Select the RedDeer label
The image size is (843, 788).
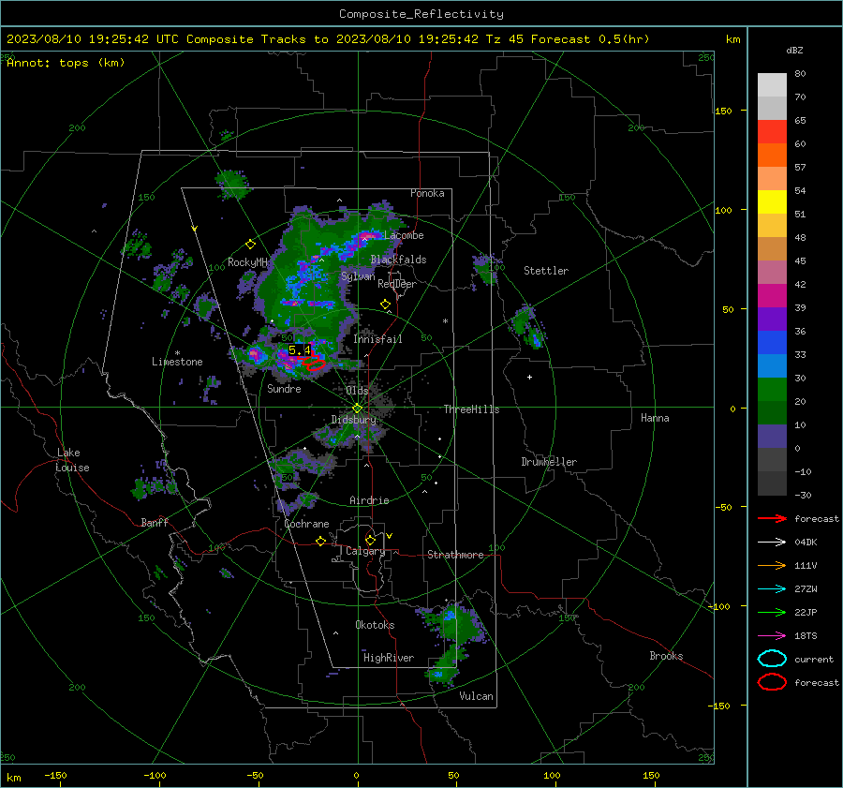tap(397, 284)
